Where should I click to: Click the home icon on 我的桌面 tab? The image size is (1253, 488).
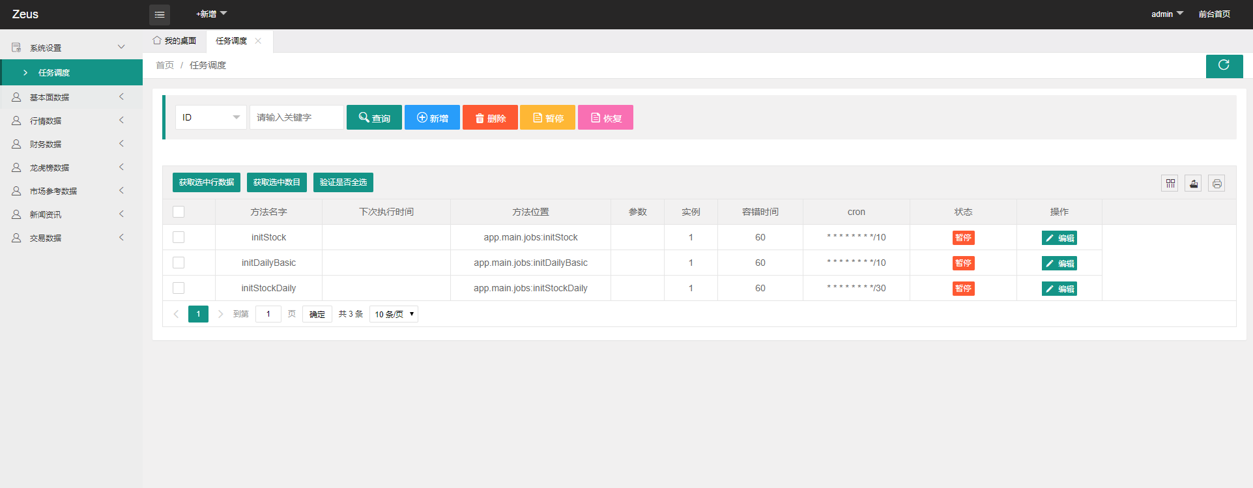pyautogui.click(x=157, y=40)
